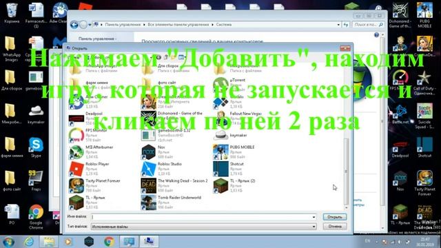Viewport: 441px width, 248px height.
Task: Open the media player taskbar icon
Action: pos(68,242)
